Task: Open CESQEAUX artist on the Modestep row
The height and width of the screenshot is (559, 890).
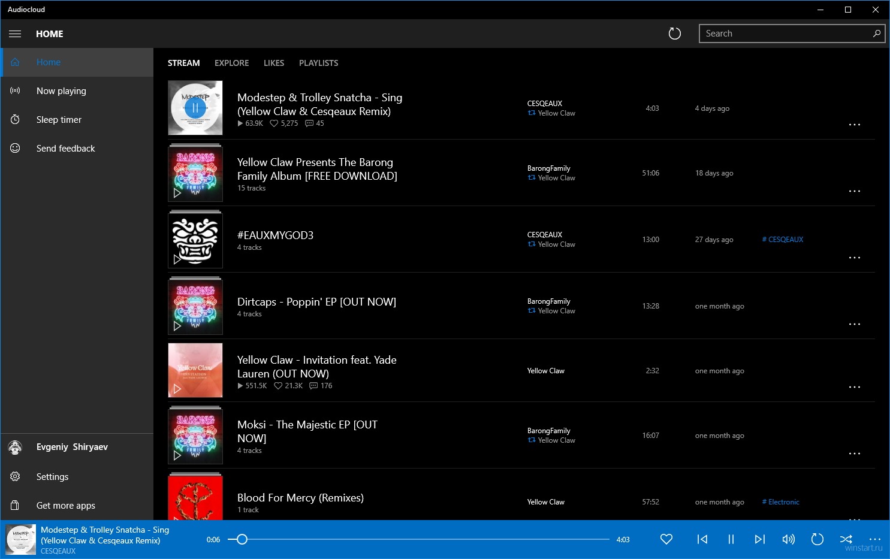Action: tap(545, 104)
